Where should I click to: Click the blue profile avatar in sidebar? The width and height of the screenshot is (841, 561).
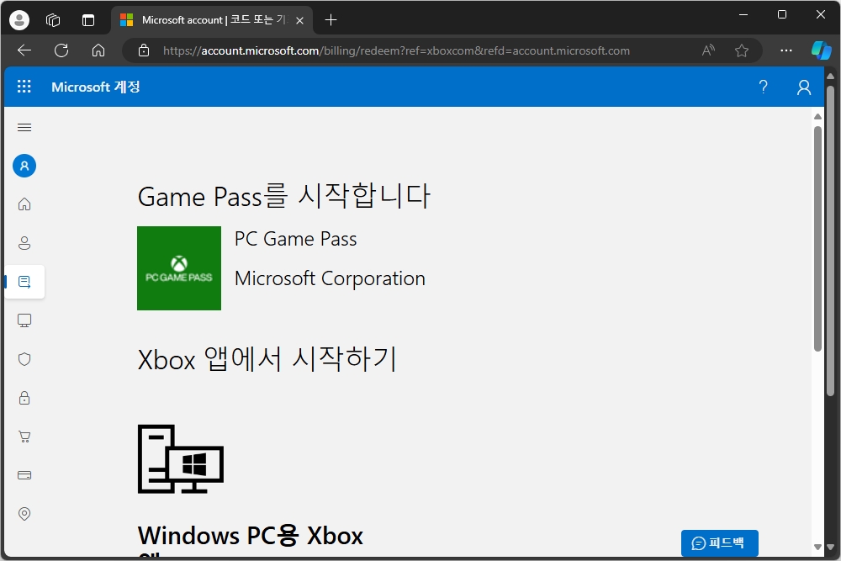click(24, 166)
